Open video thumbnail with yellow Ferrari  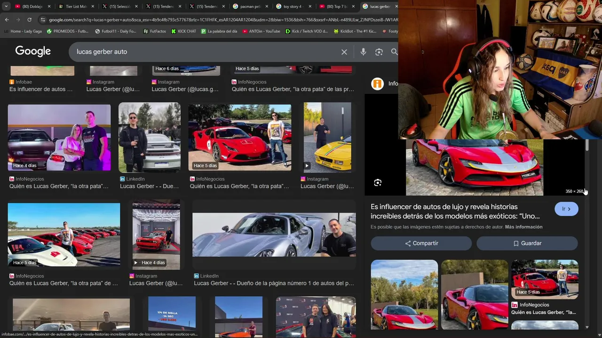(327, 138)
